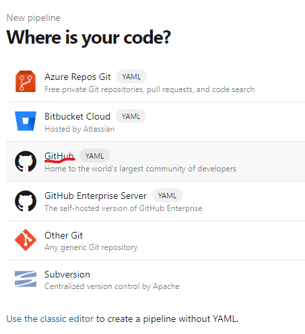
Task: Click the Subversion striped icon
Action: coord(26,279)
